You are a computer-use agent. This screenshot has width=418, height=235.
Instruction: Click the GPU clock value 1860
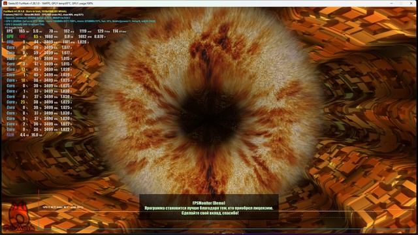(x=48, y=37)
